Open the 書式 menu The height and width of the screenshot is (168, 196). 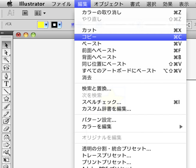tap(135, 4)
